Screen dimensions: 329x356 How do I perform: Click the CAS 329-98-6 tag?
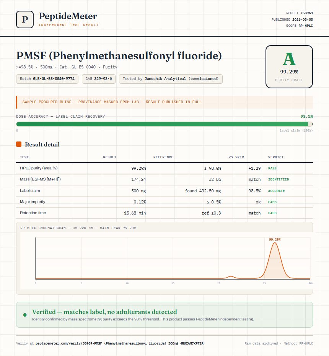99,79
